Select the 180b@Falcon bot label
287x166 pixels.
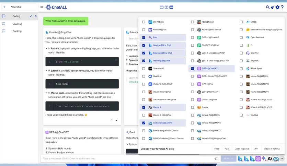(208, 22)
